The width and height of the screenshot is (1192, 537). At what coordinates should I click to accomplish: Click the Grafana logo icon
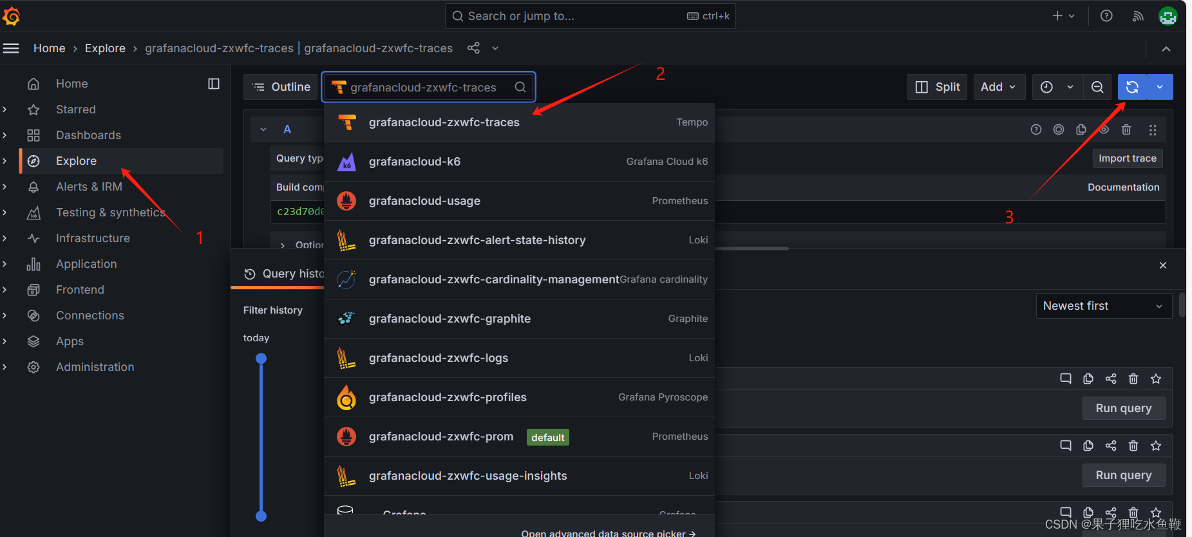pos(11,16)
